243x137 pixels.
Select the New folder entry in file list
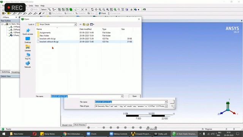pyautogui.click(x=44, y=35)
